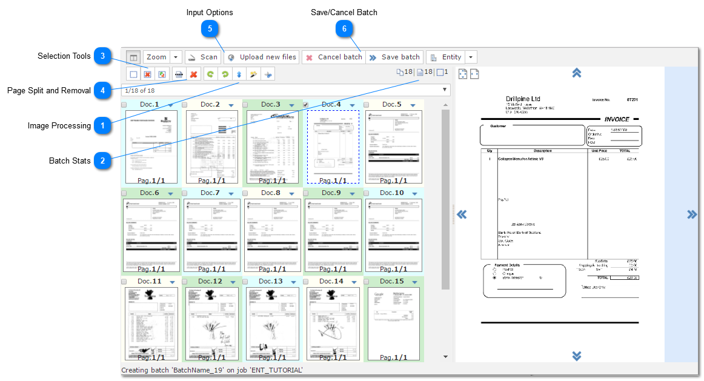Click the batch creation status message
The image size is (704, 381).
click(212, 370)
